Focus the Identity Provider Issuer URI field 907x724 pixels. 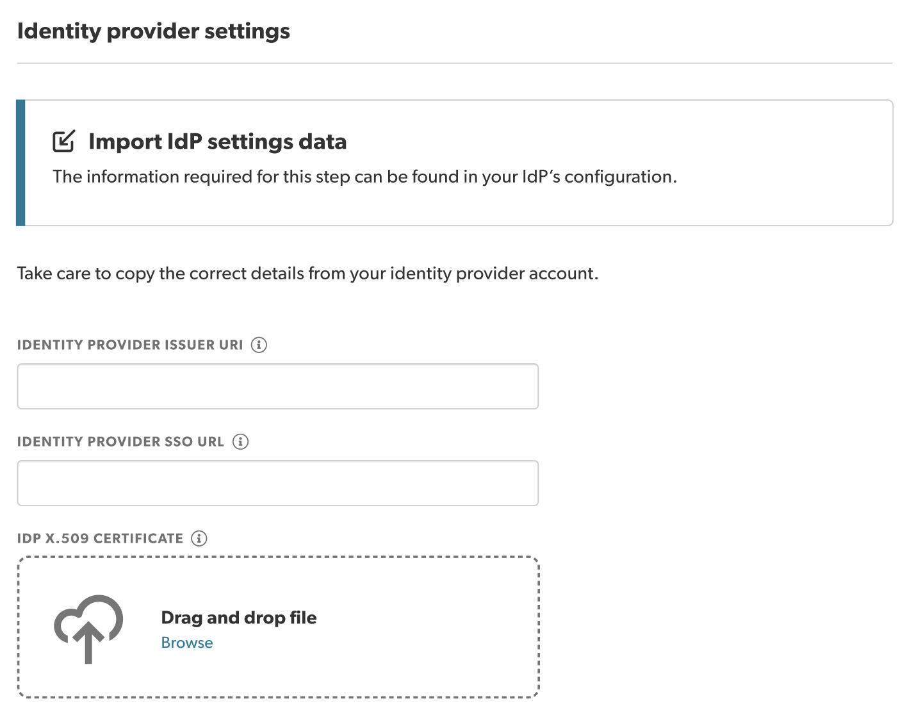(x=277, y=386)
